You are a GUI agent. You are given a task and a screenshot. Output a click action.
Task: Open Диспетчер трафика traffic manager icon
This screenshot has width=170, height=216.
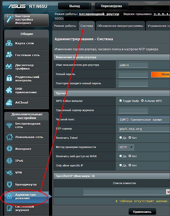[9, 67]
